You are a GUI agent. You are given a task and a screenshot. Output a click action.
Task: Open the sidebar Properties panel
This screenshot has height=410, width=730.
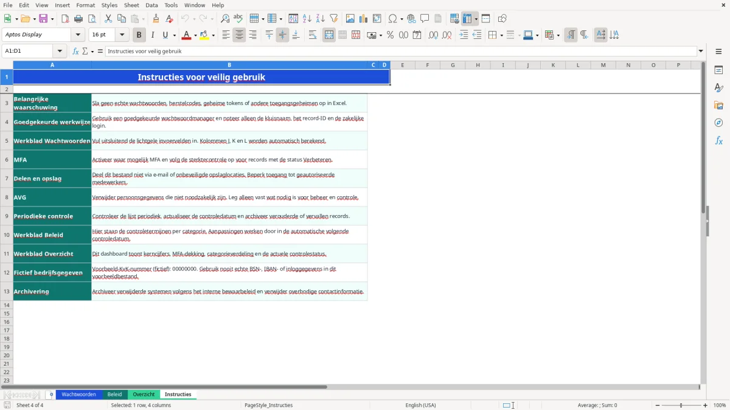pyautogui.click(x=718, y=70)
